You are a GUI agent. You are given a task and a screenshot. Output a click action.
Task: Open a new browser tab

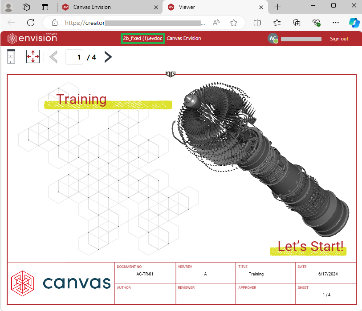[x=277, y=7]
